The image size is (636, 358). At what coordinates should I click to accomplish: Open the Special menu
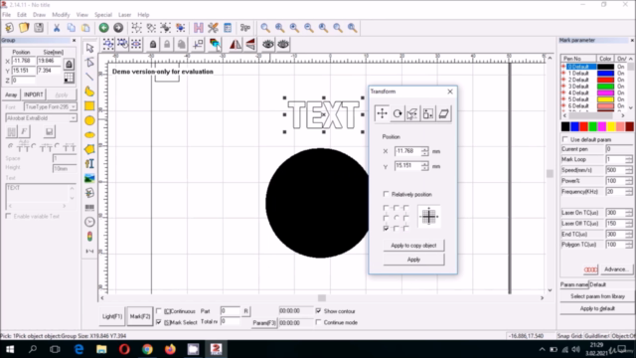103,15
